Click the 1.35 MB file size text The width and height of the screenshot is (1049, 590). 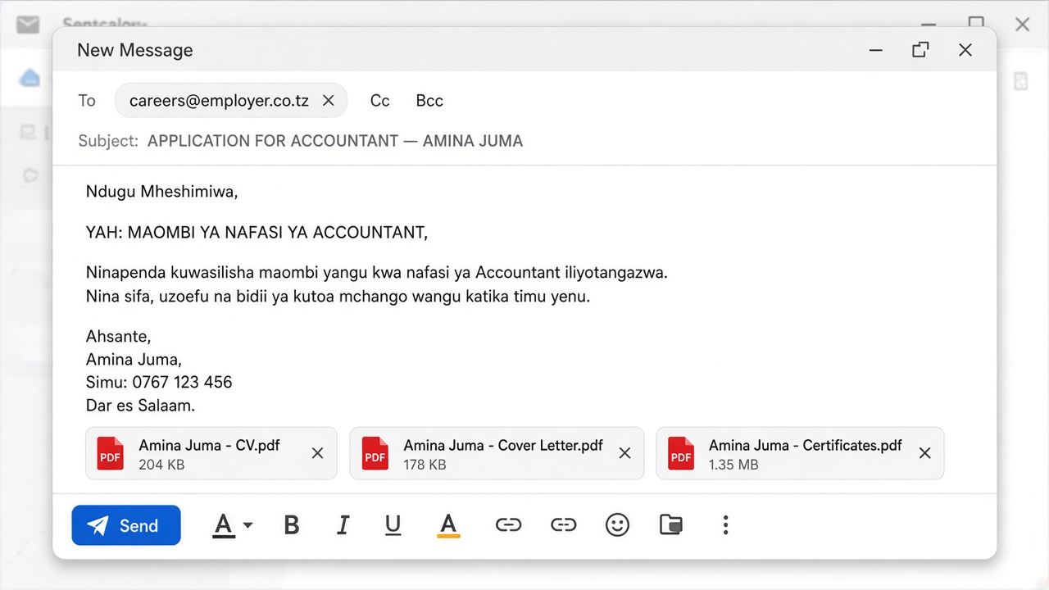pos(733,465)
